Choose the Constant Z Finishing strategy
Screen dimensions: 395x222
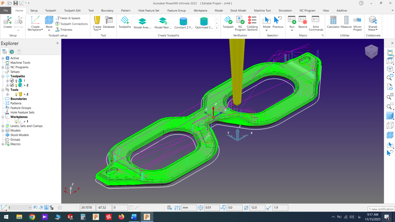[x=183, y=23]
